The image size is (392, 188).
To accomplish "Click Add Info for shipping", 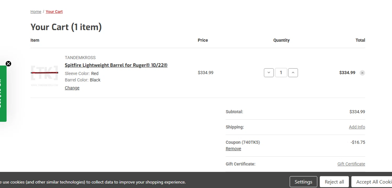I will (x=357, y=127).
